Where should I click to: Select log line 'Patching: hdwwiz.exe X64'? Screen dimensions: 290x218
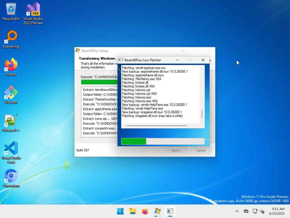140,101
